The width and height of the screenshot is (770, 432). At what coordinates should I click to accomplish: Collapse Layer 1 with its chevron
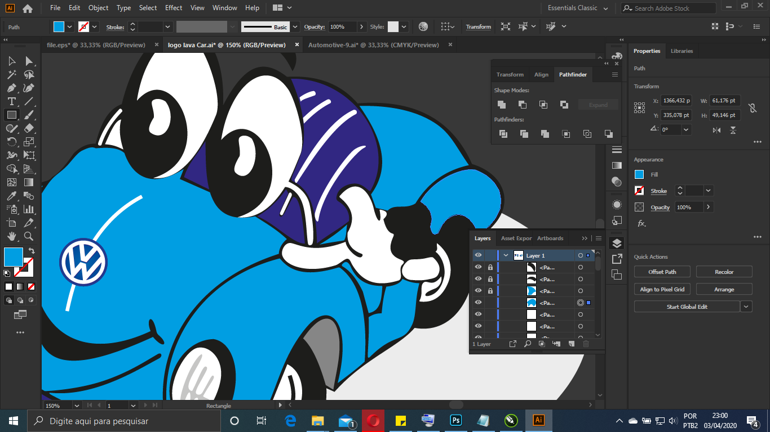pyautogui.click(x=506, y=255)
